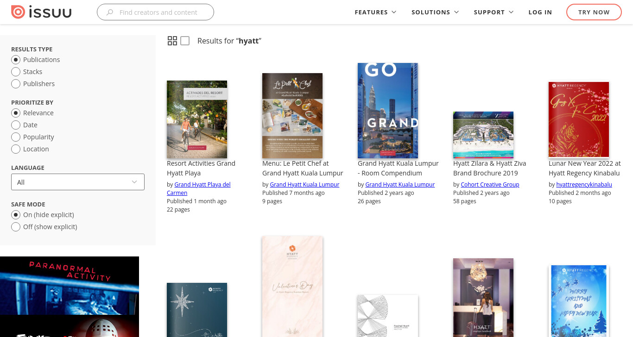Viewport: 633px width, 337px height.
Task: Open publisher Cohort Creative Group link
Action: [490, 184]
